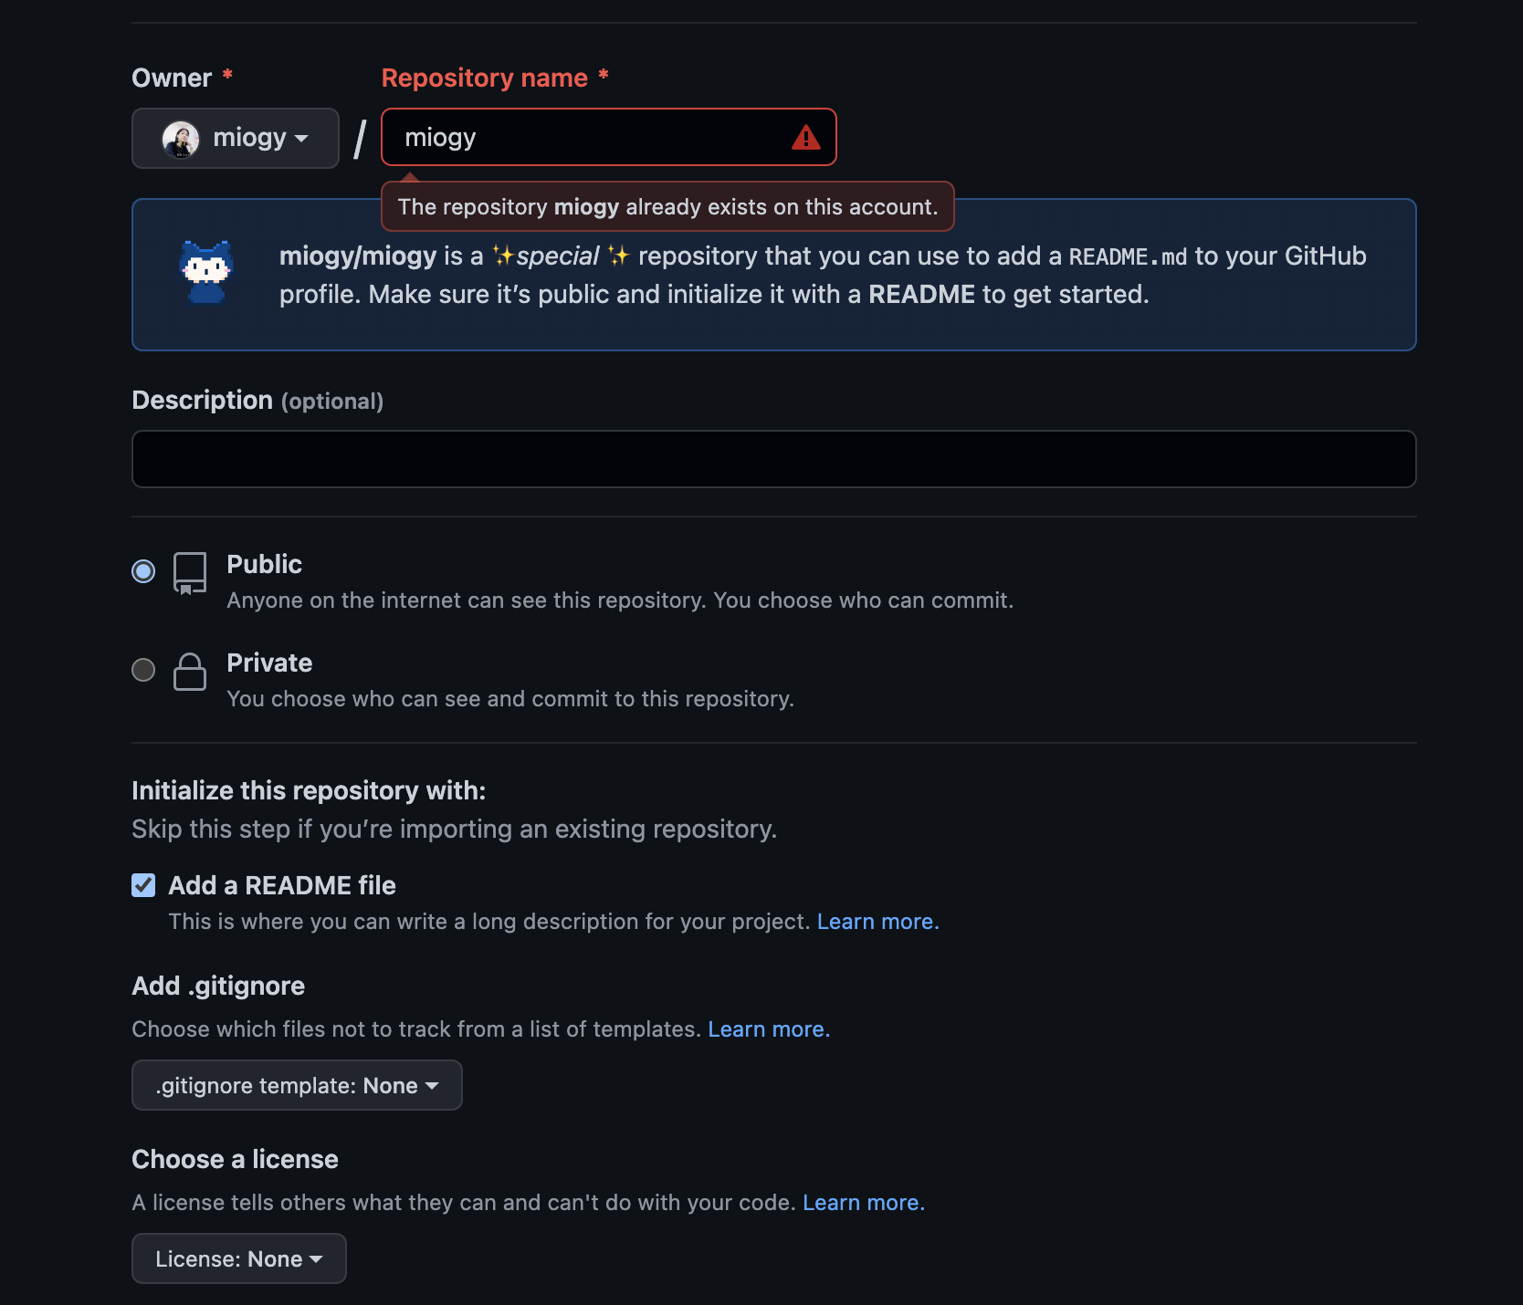Focus the Description text field
The image size is (1523, 1305).
(774, 459)
